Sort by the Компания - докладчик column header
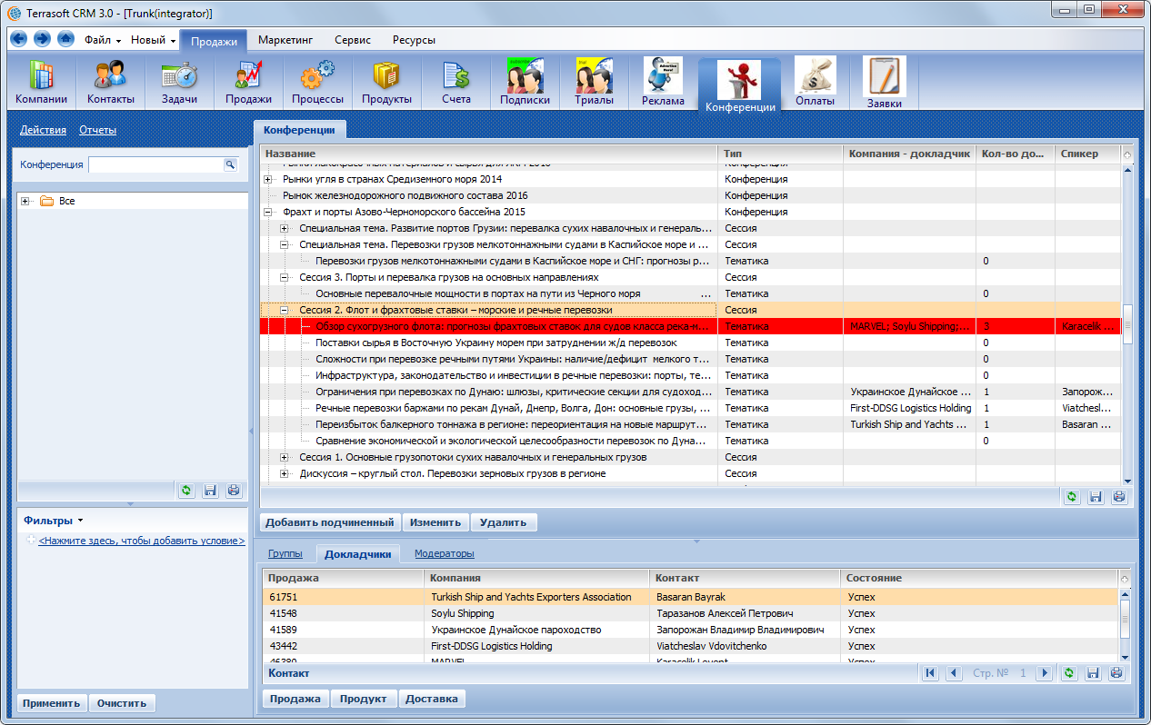This screenshot has height=725, width=1151. tap(909, 154)
